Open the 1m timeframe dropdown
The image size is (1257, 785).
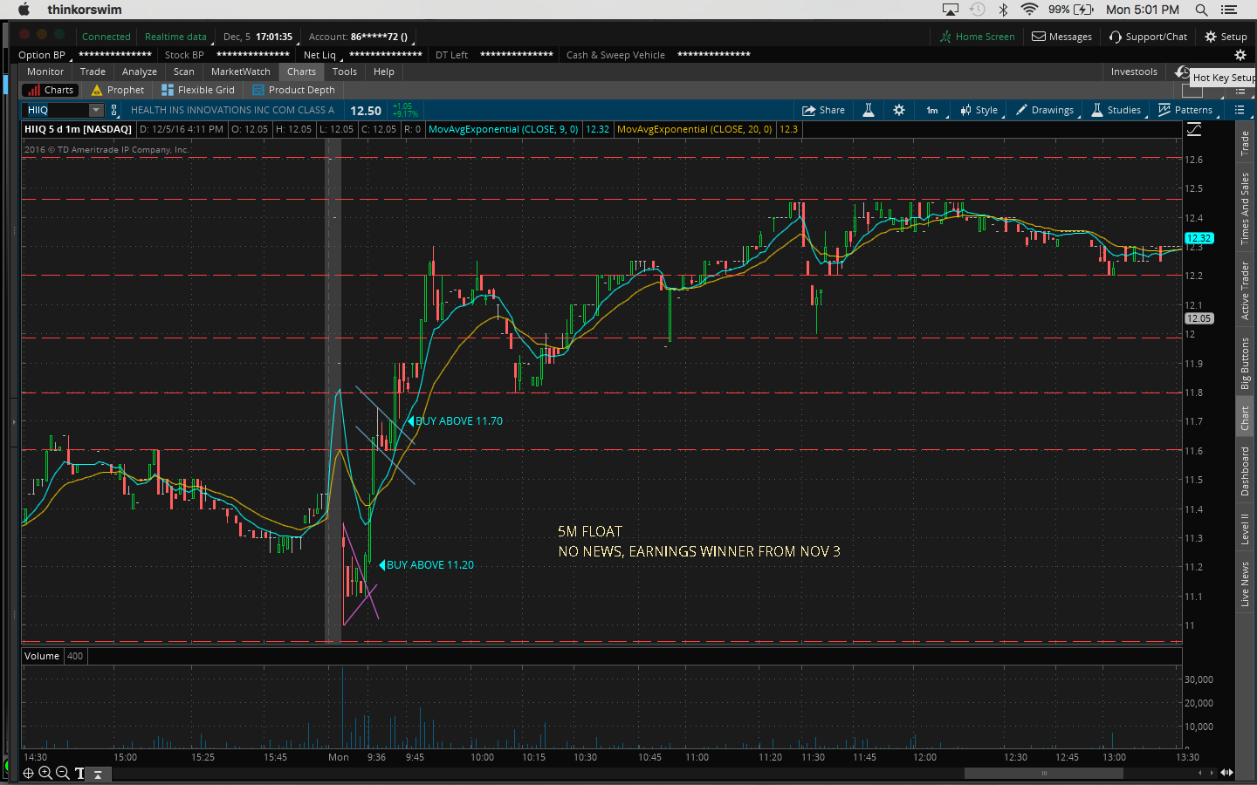click(x=932, y=110)
